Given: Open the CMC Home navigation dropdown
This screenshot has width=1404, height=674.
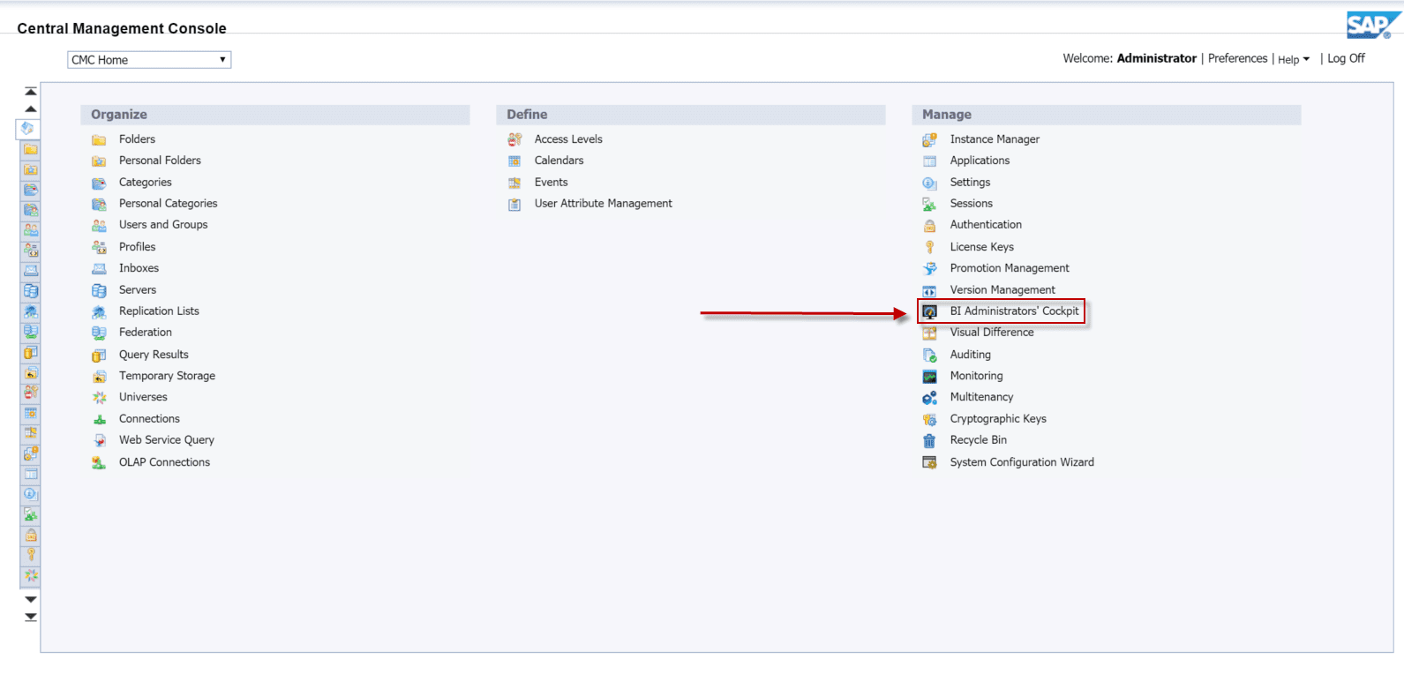Looking at the screenshot, I should pos(149,60).
